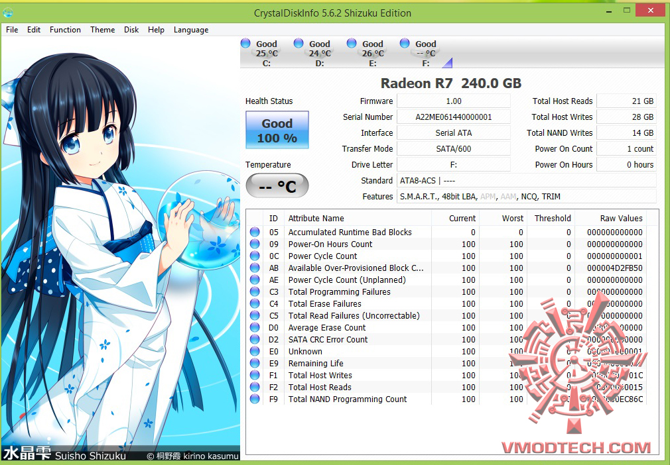
Task: Click status orb for Total Host Writes row
Action: [255, 375]
